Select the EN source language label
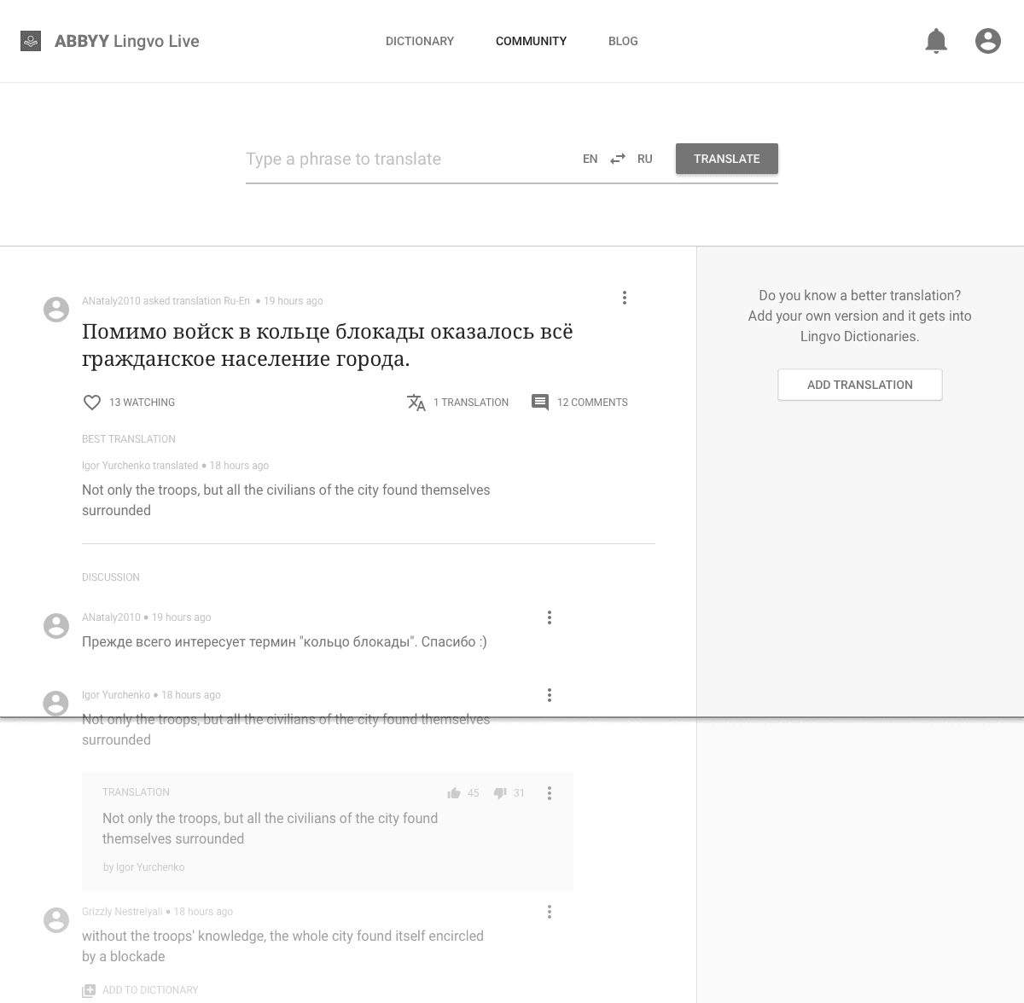The height and width of the screenshot is (1003, 1024). [x=591, y=159]
